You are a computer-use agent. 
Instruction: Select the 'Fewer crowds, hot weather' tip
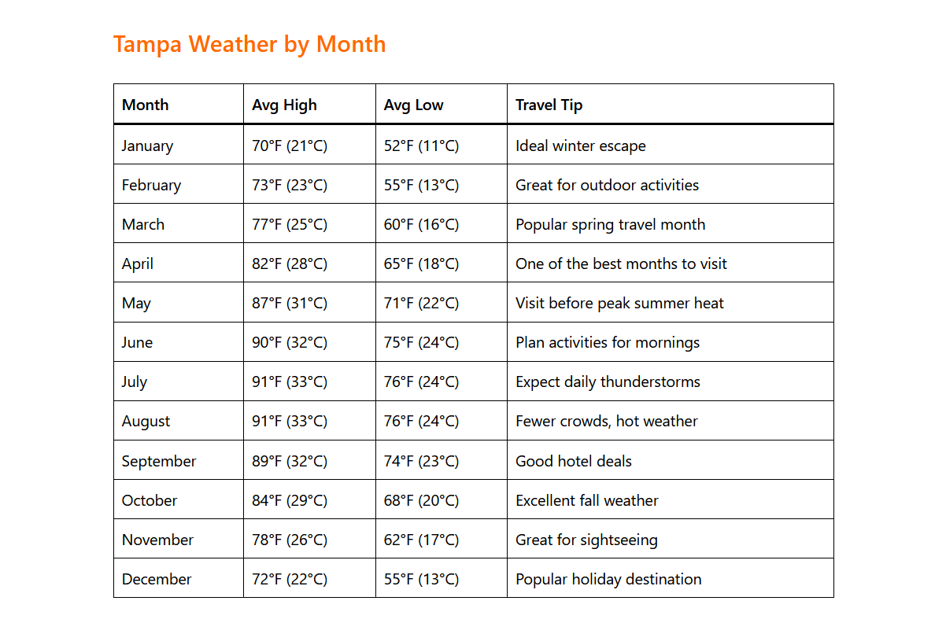pos(607,421)
